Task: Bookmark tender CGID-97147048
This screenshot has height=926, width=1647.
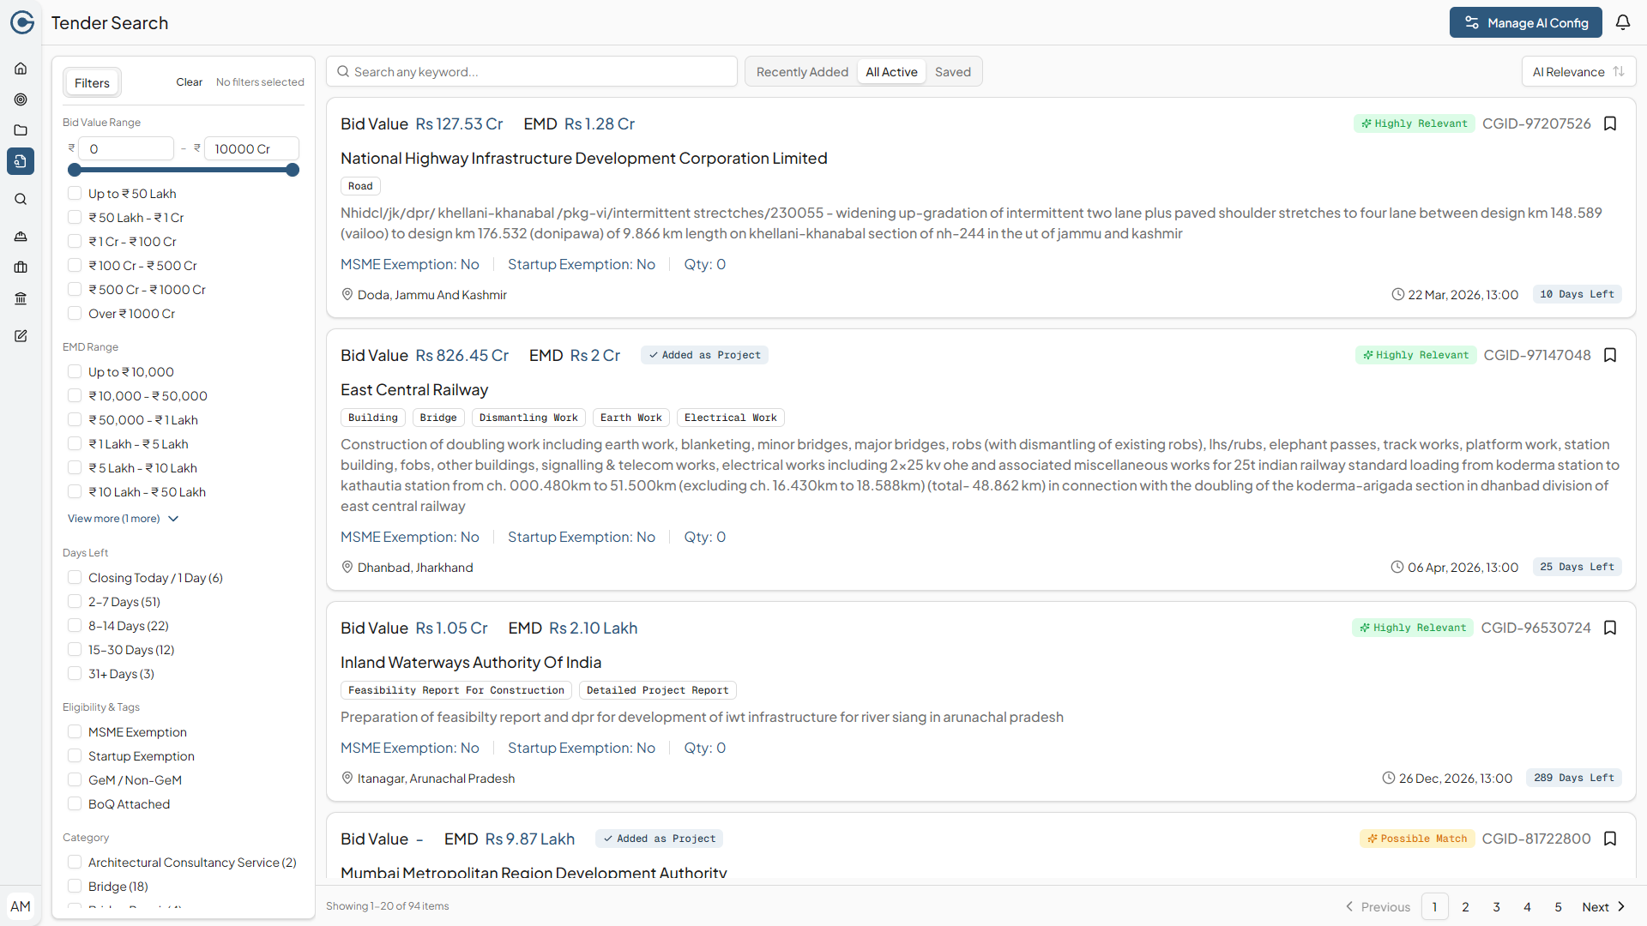Action: (x=1610, y=355)
